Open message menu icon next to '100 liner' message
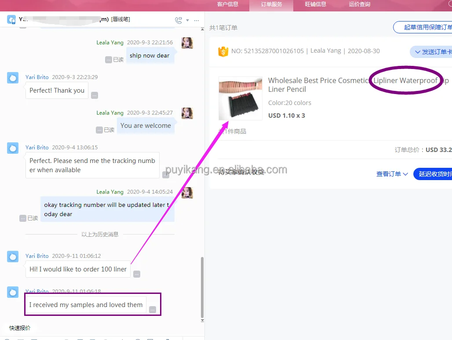 coord(137,274)
